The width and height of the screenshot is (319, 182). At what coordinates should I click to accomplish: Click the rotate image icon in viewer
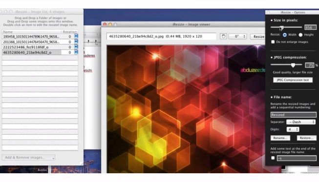(223, 37)
